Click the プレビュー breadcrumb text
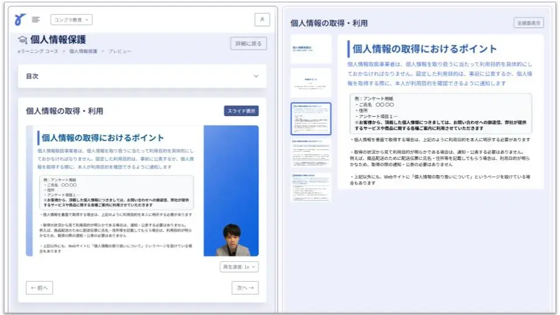This screenshot has width=560, height=315. [120, 51]
